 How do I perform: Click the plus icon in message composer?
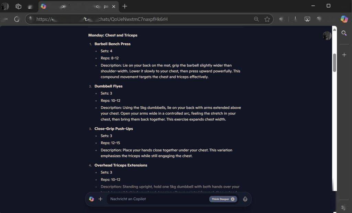click(100, 199)
